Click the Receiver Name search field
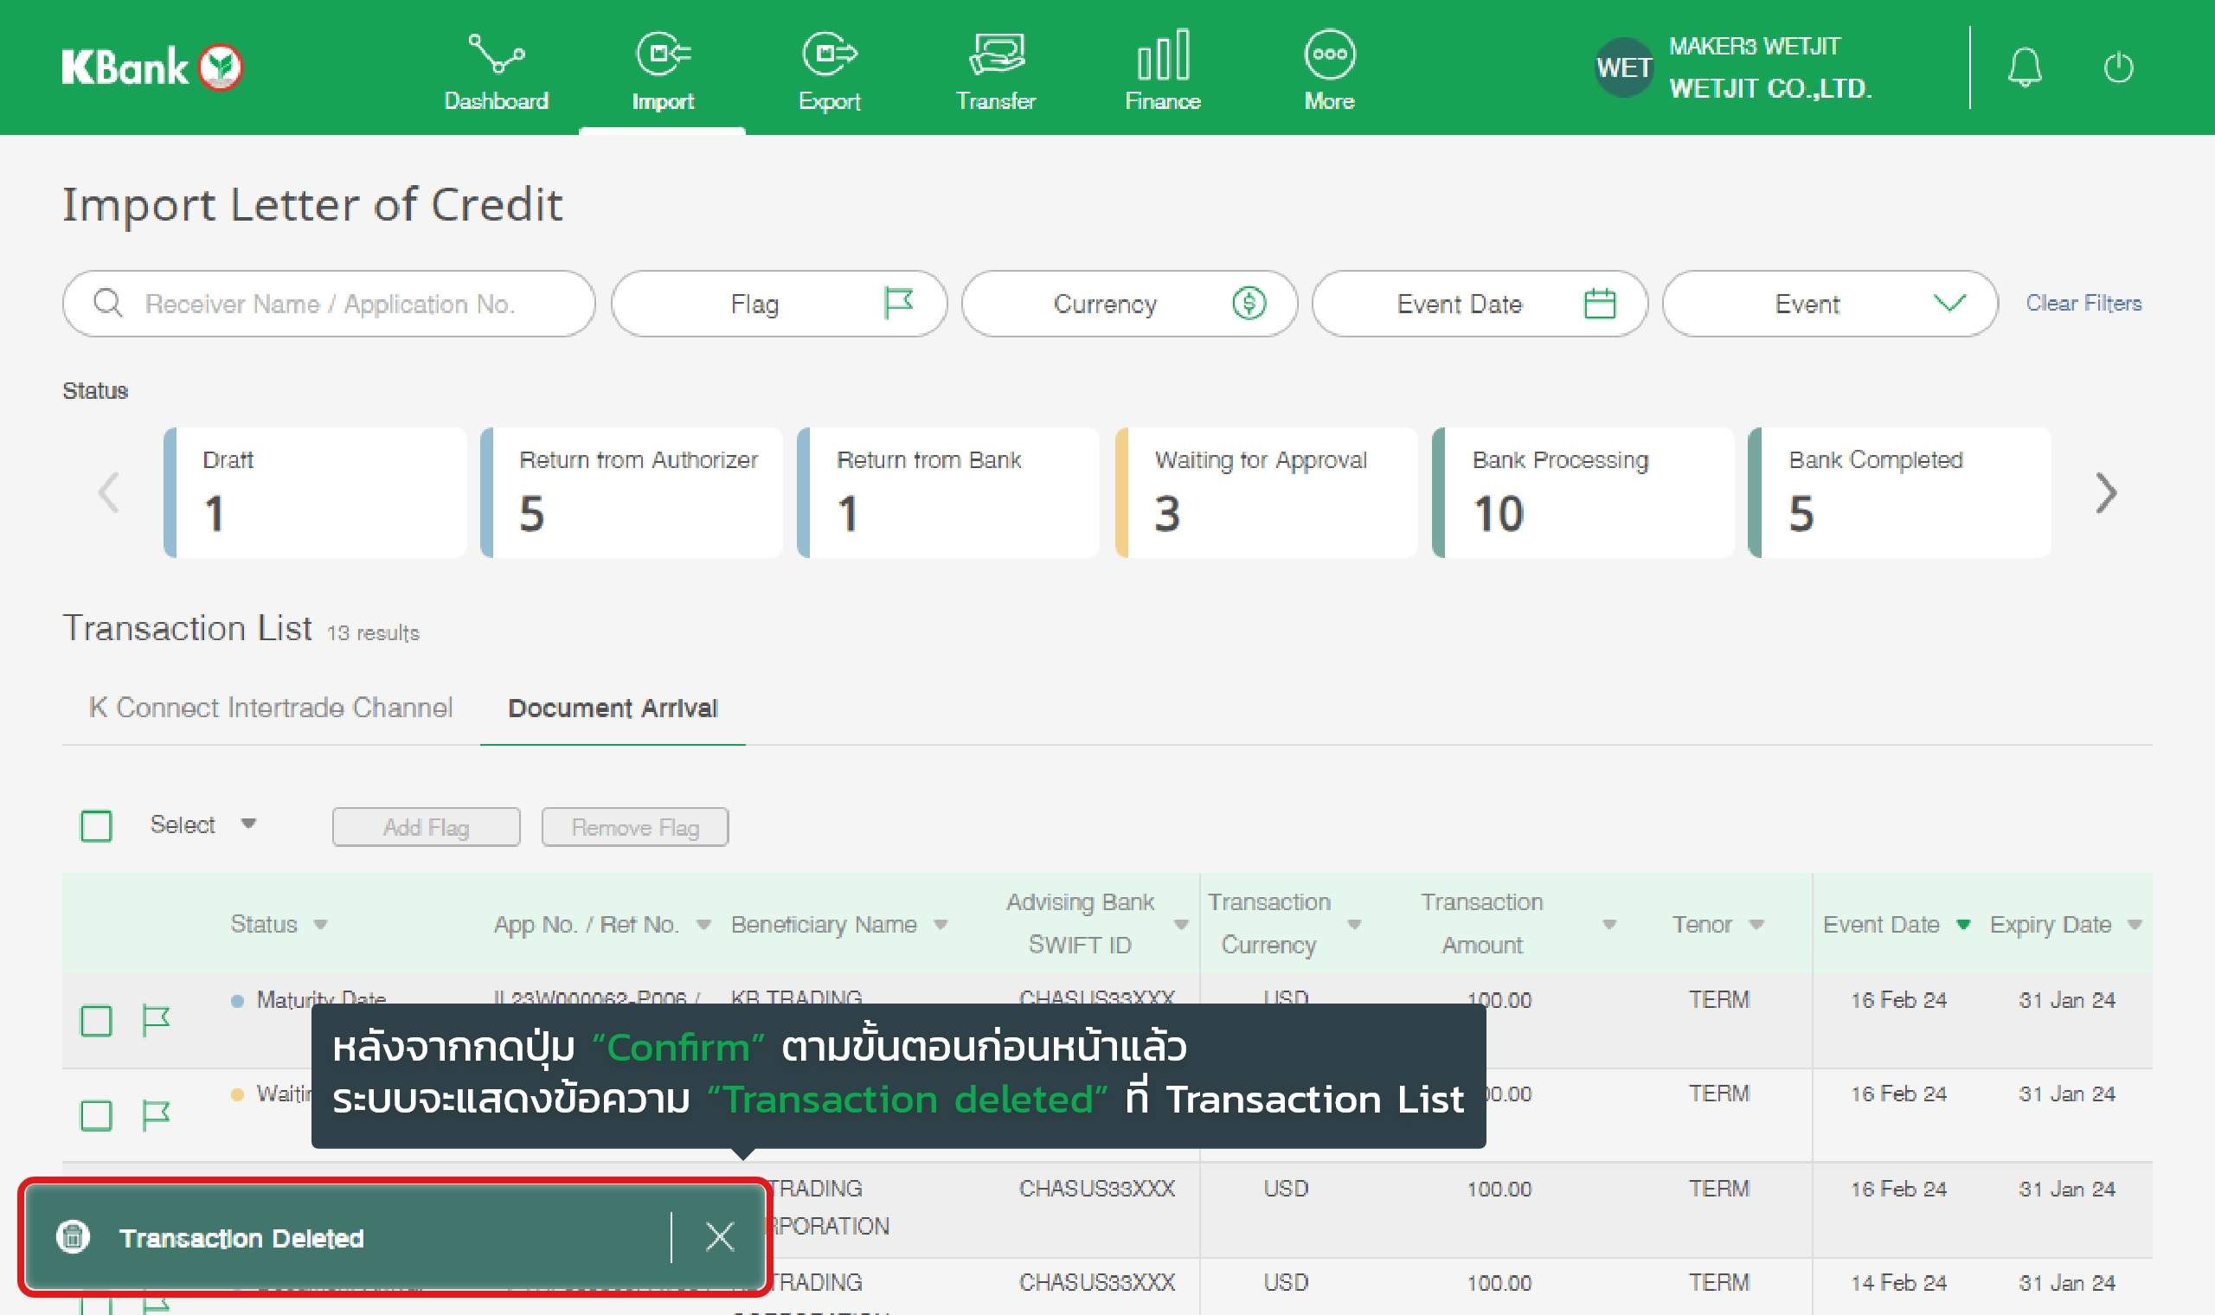 pyautogui.click(x=329, y=304)
